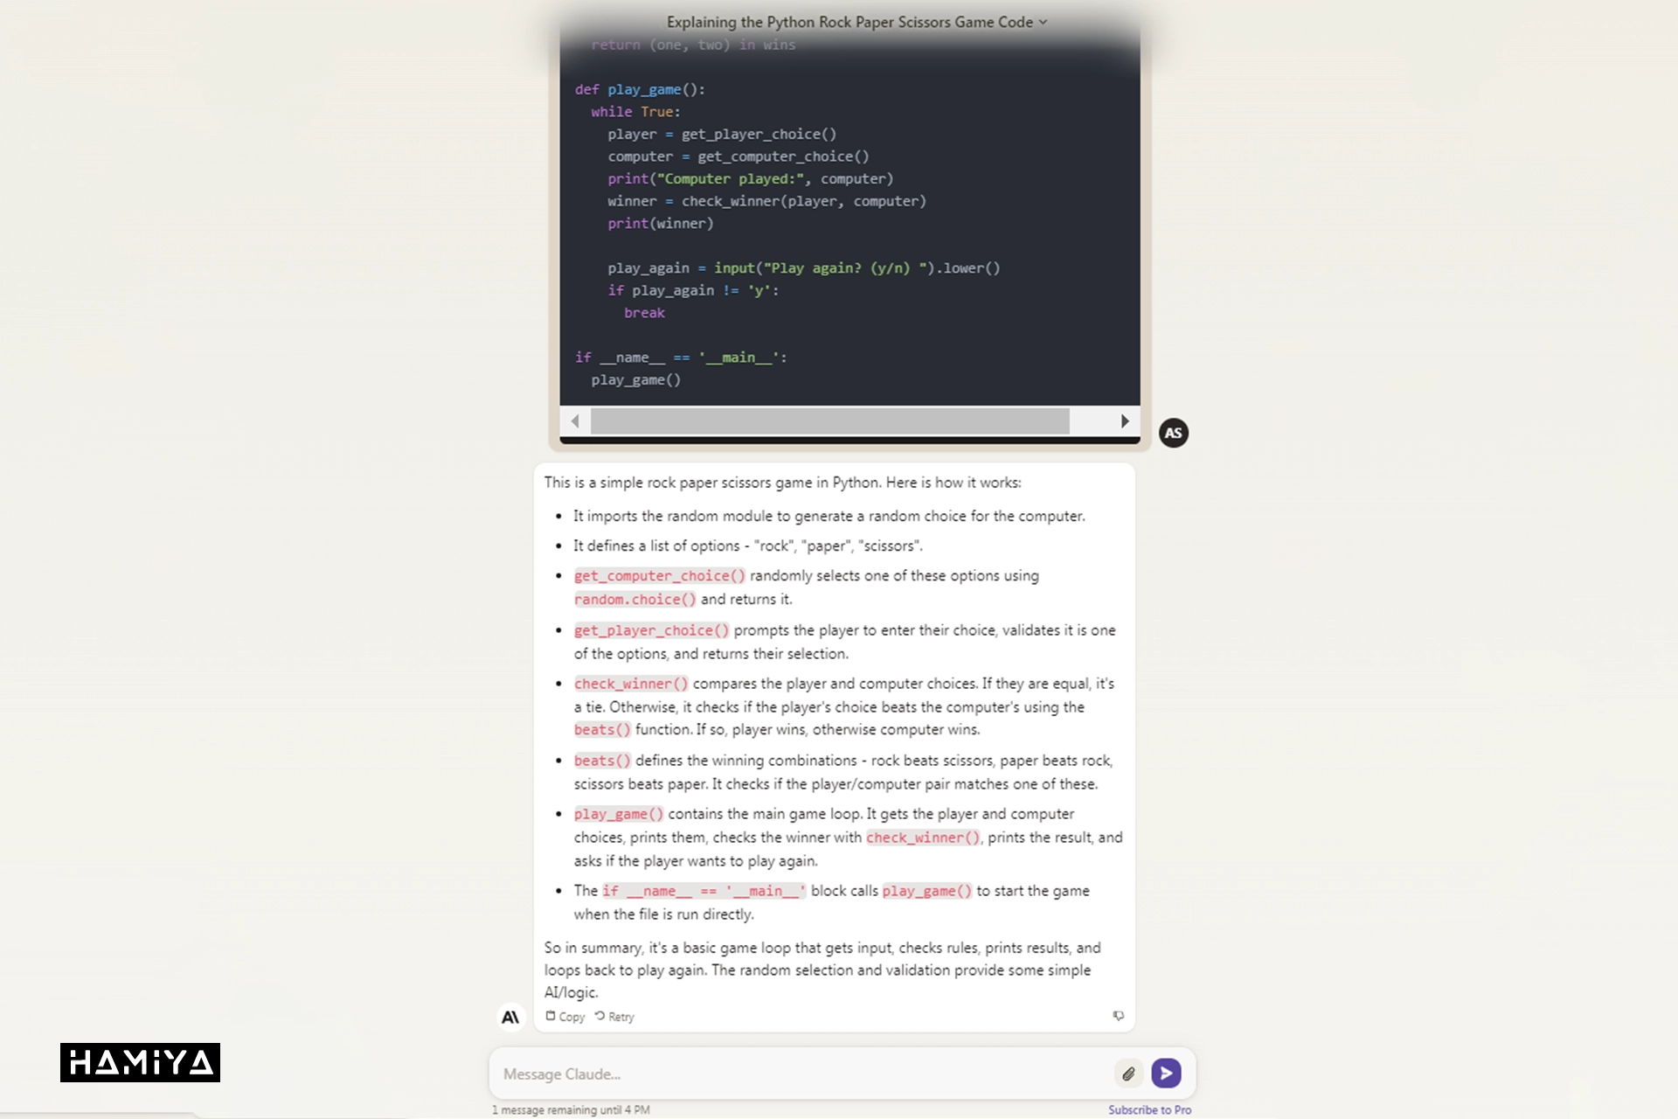Click the paperclip attachment icon

(x=1128, y=1074)
